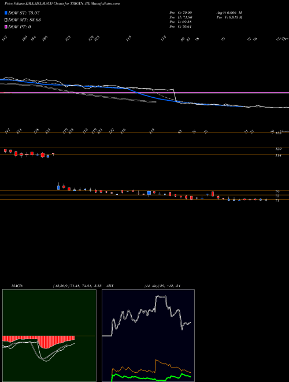Click the ADX parameters '(14 day) 29, -12, -21'

162,286
